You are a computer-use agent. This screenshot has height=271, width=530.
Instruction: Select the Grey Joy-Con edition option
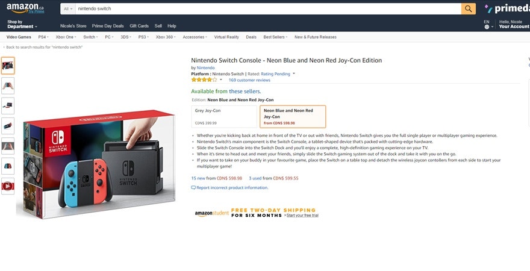(x=224, y=116)
